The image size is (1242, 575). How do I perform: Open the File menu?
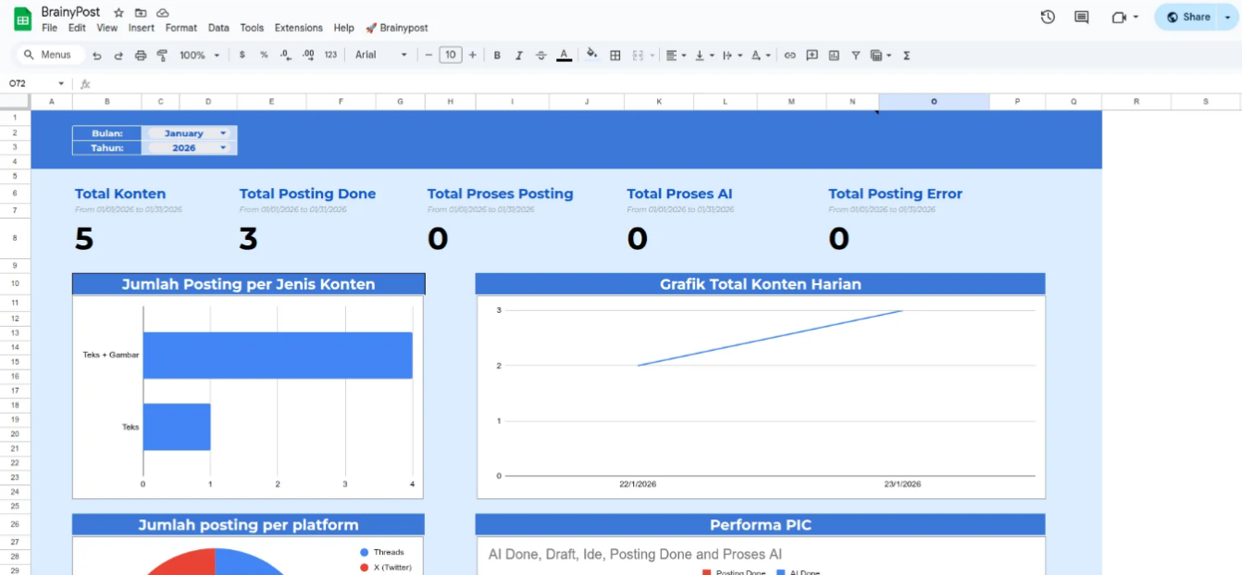(x=50, y=28)
